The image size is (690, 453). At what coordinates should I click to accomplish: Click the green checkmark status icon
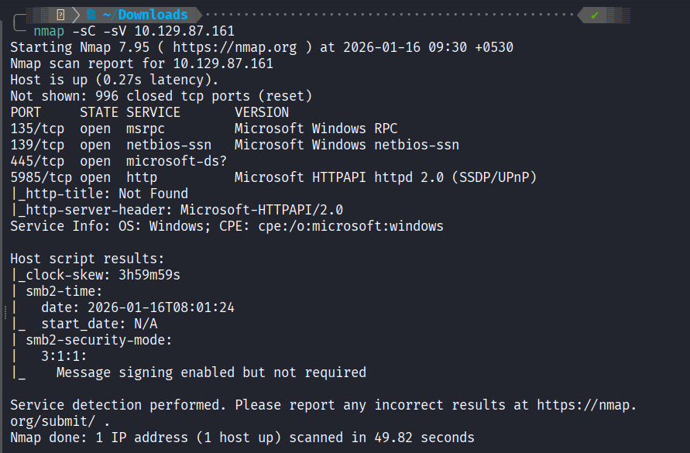594,15
